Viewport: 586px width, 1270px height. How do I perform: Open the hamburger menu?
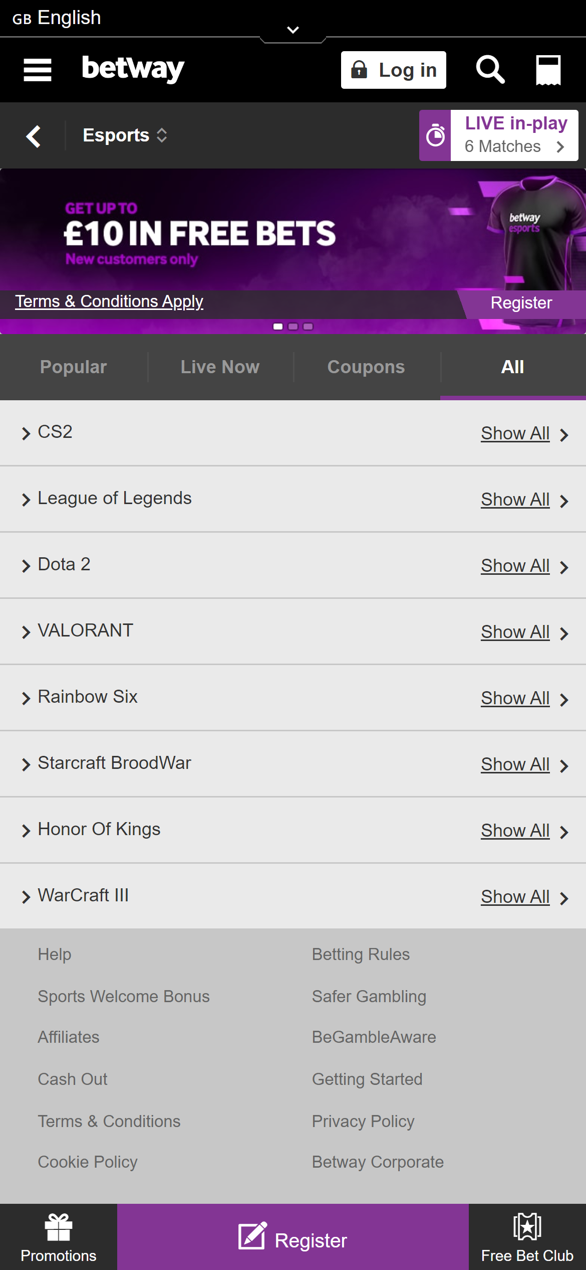pos(38,70)
